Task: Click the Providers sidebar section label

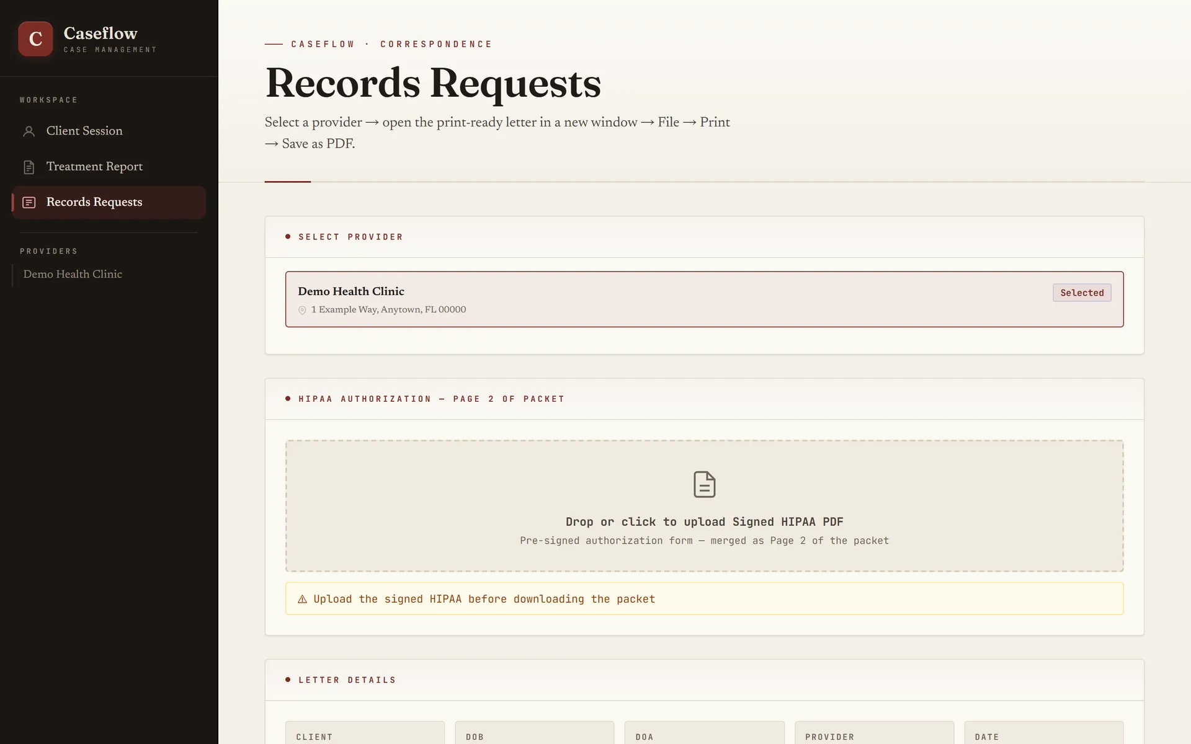Action: (48, 251)
